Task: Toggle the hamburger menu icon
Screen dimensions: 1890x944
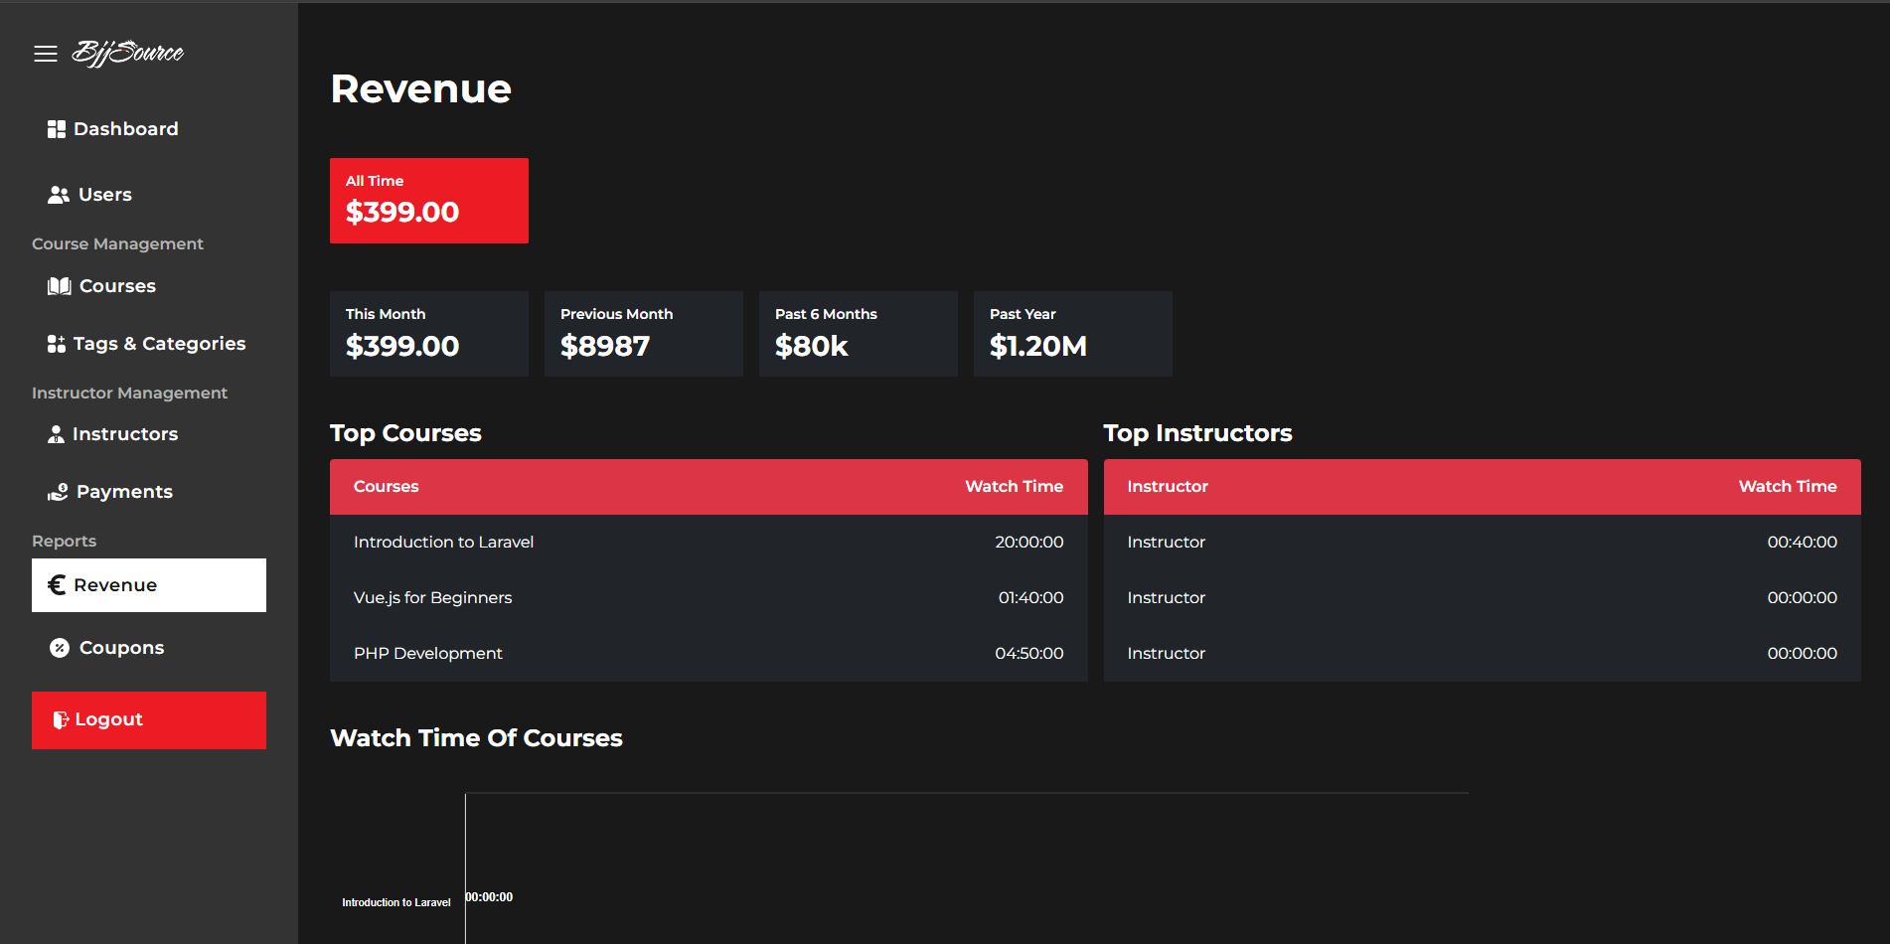Action: tap(46, 54)
